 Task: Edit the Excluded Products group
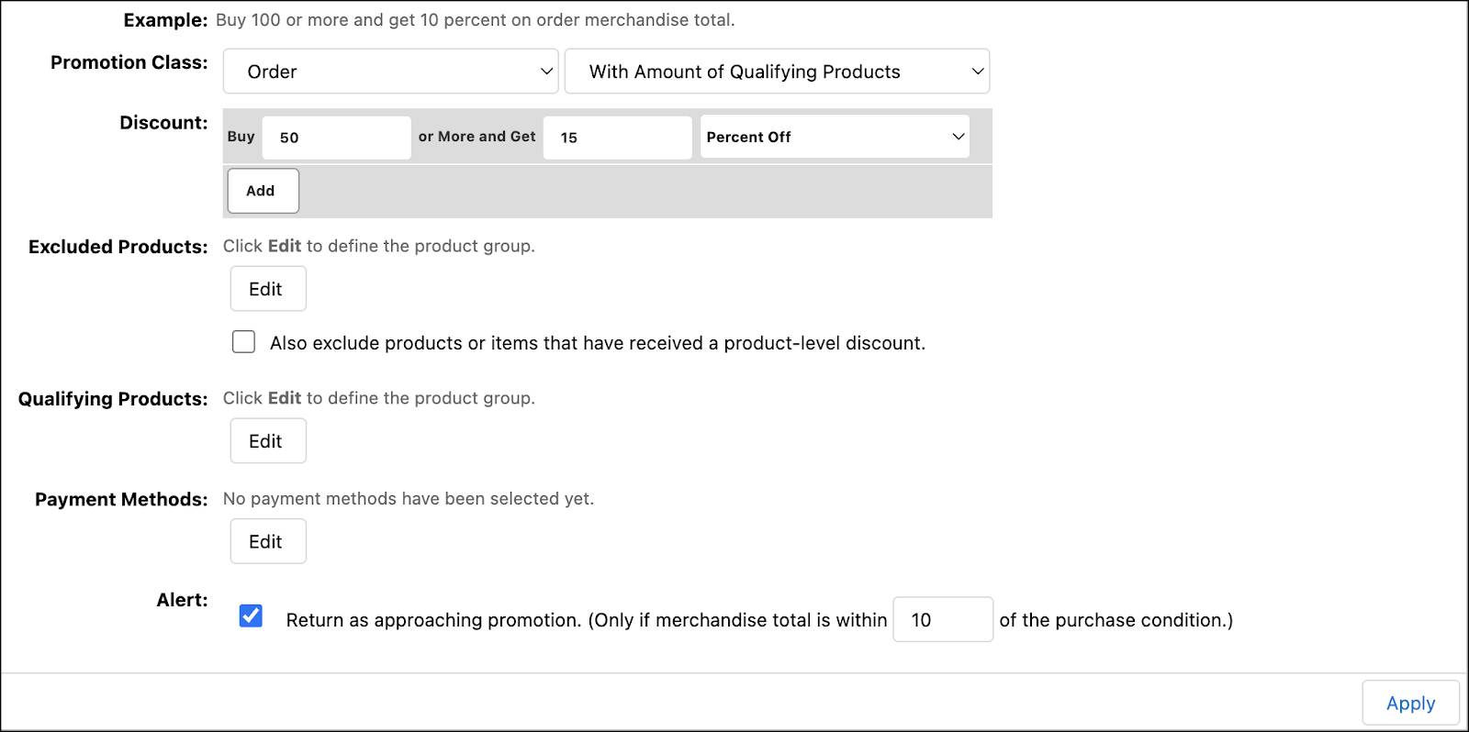click(x=267, y=288)
